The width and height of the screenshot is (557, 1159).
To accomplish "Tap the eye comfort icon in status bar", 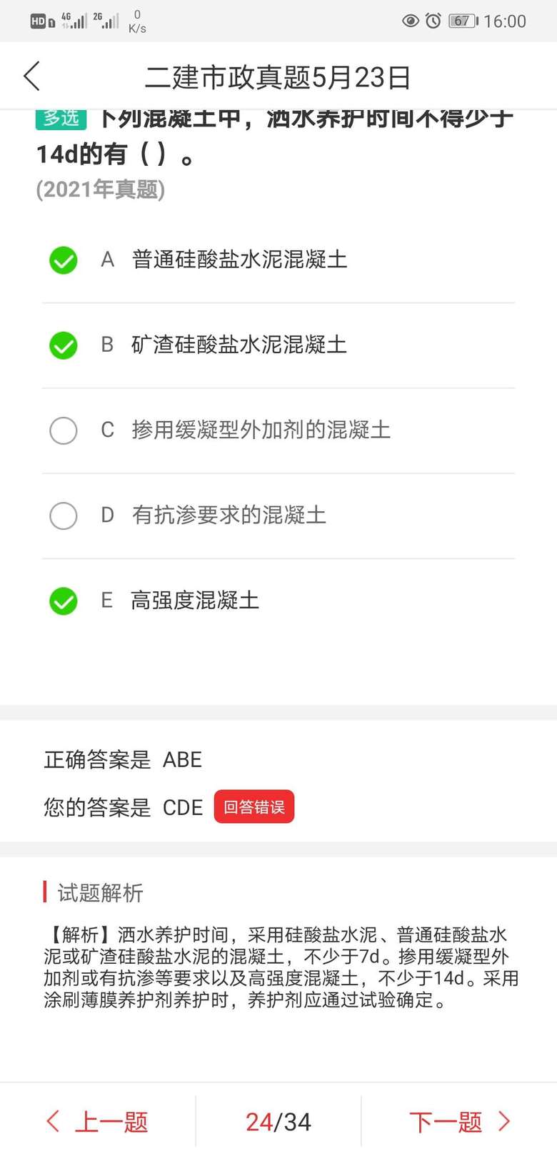I will (x=410, y=21).
